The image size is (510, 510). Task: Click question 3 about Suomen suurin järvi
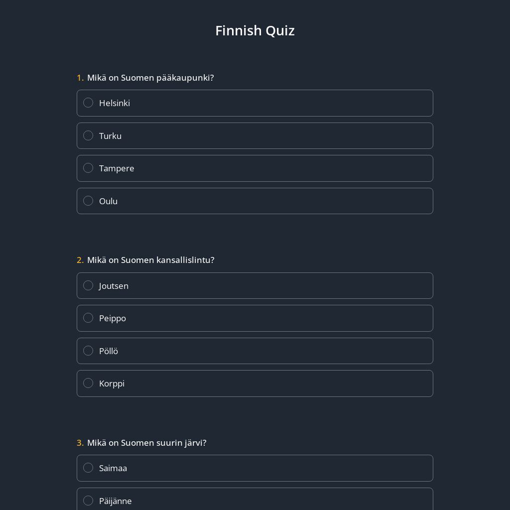[x=141, y=443]
